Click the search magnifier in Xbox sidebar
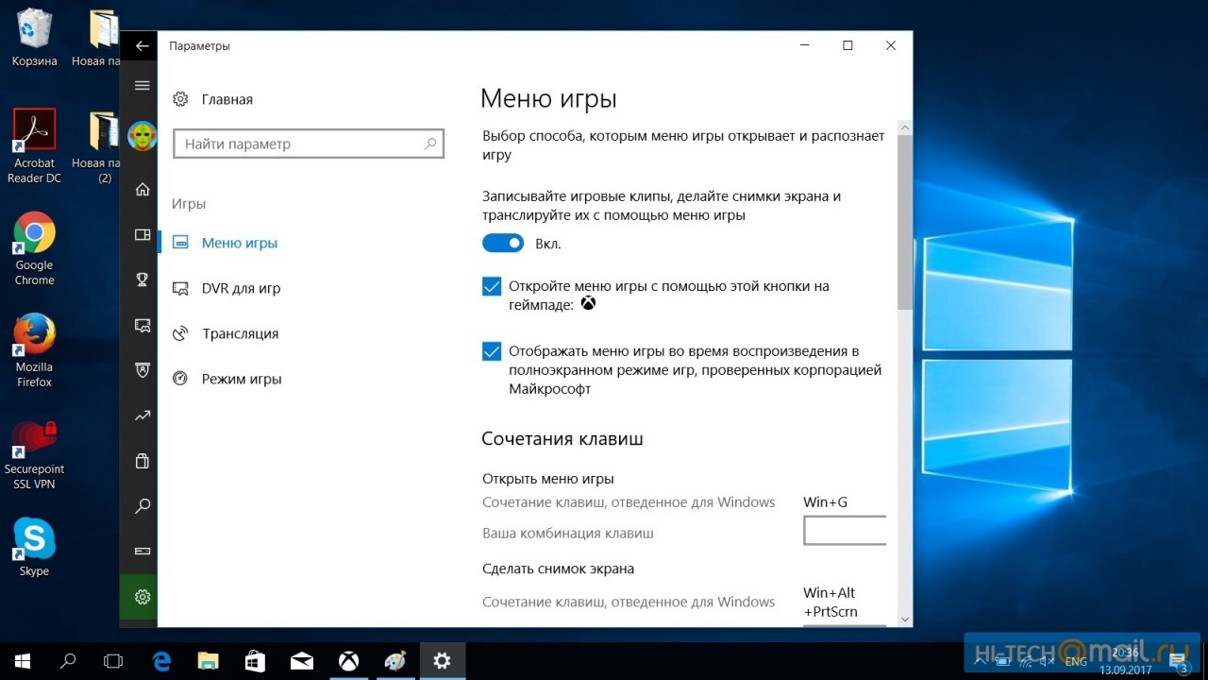 point(143,506)
